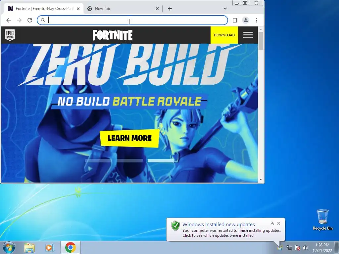This screenshot has height=254, width=339.
Task: Open the Windows Start menu
Action: tap(9, 247)
